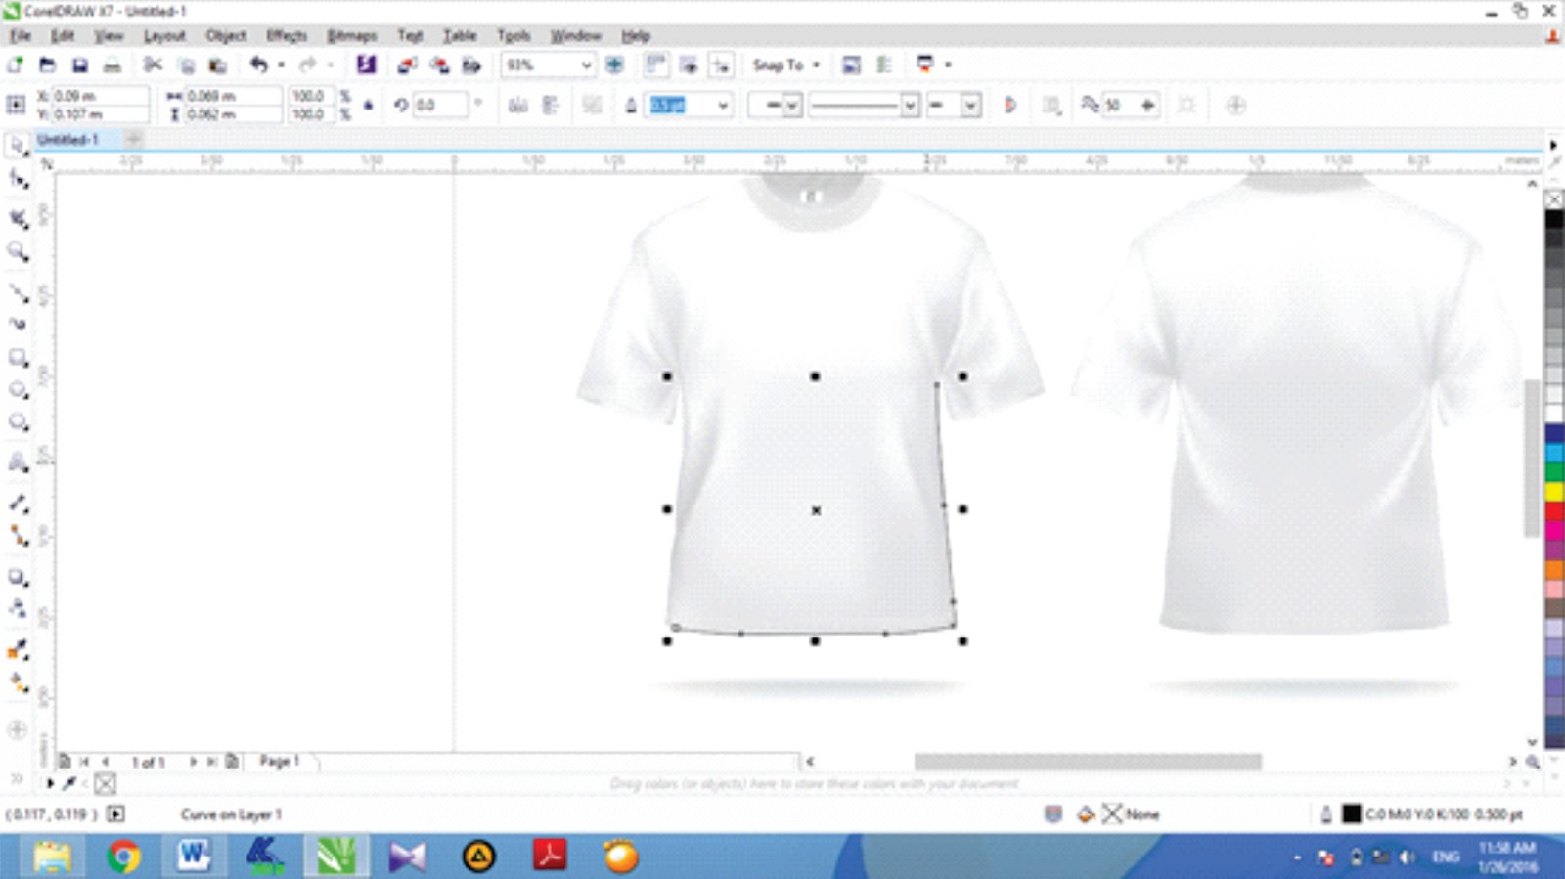Select the Drop Shadow tool
Screen dimensions: 1565x879
[x=18, y=577]
